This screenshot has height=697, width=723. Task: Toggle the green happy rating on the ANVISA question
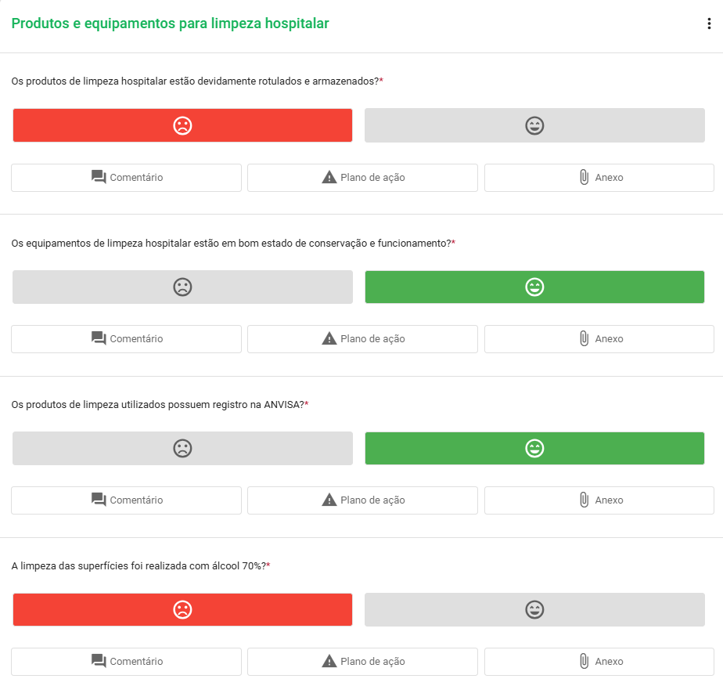coord(534,449)
